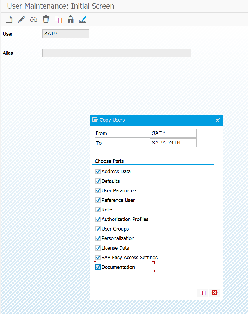Uncheck the Documentation checkbox
Viewport: 248px width, 314px height.
pos(98,267)
